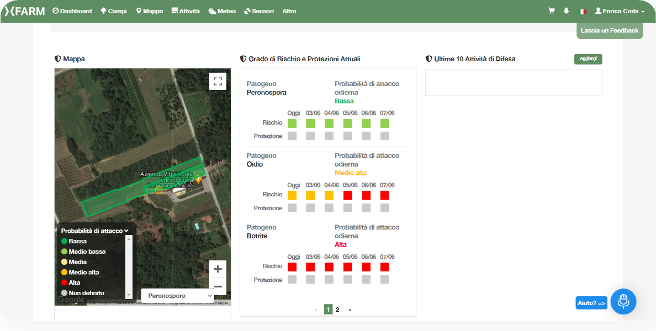
Task: Go to page 2 of pathogens
Action: (x=337, y=309)
